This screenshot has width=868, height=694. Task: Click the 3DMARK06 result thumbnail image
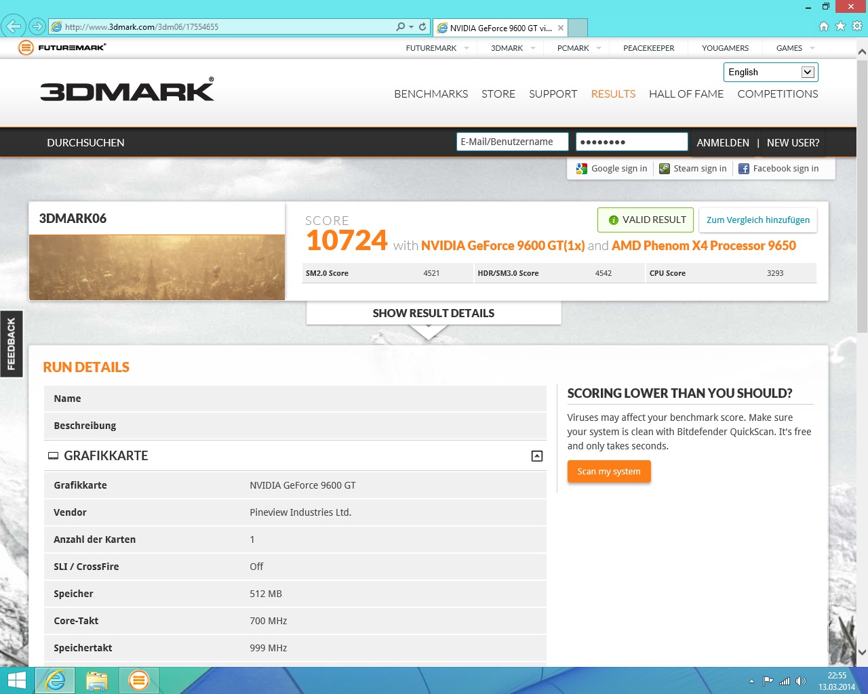pos(157,267)
